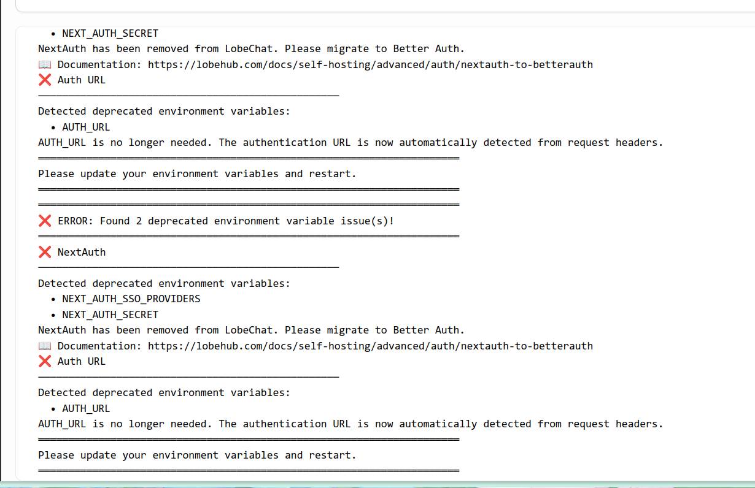Click the bullet before the topmost NEXT_AUTH_SECRET entry
Screen dimensions: 755x488
tap(53, 34)
